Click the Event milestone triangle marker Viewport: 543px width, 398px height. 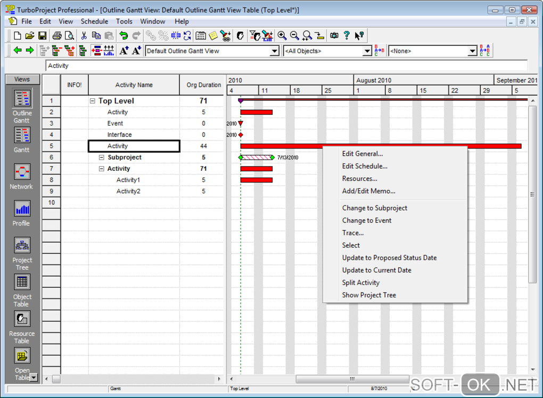(x=241, y=123)
